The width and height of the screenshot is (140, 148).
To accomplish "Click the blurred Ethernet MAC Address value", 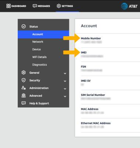I will pos(92,127).
